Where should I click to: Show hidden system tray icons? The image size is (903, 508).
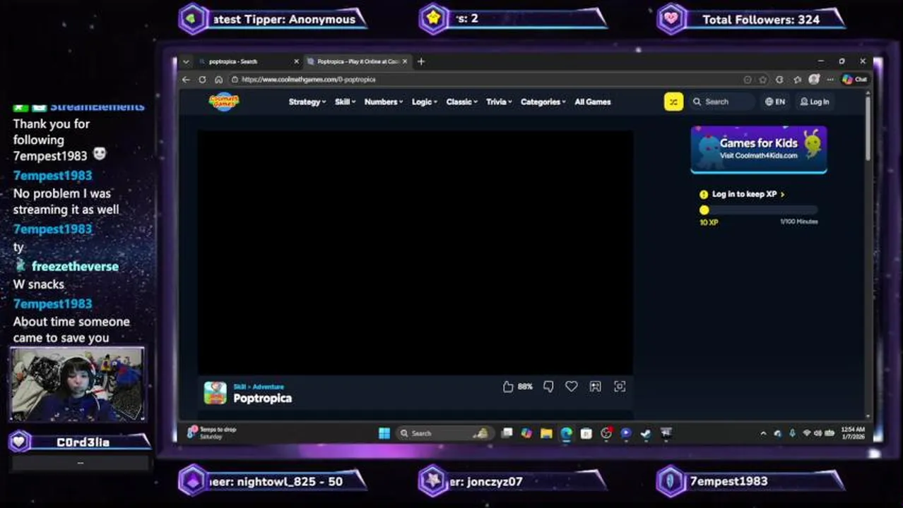click(x=763, y=433)
